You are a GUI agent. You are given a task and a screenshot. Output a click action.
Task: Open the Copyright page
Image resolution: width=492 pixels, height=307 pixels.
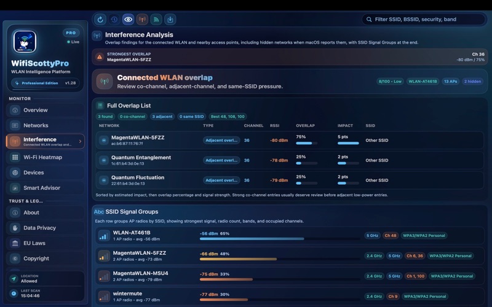pyautogui.click(x=45, y=258)
